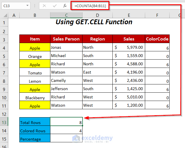Click 'West' region in row 8
This screenshot has height=148, width=185.
click(97, 80)
